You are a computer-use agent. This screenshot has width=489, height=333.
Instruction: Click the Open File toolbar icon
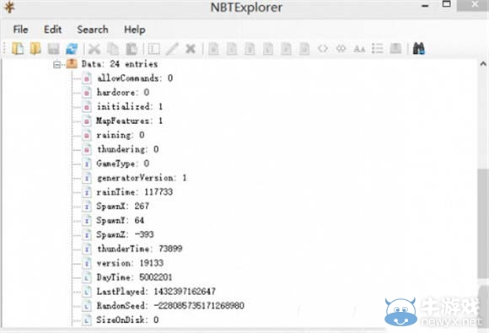click(18, 49)
